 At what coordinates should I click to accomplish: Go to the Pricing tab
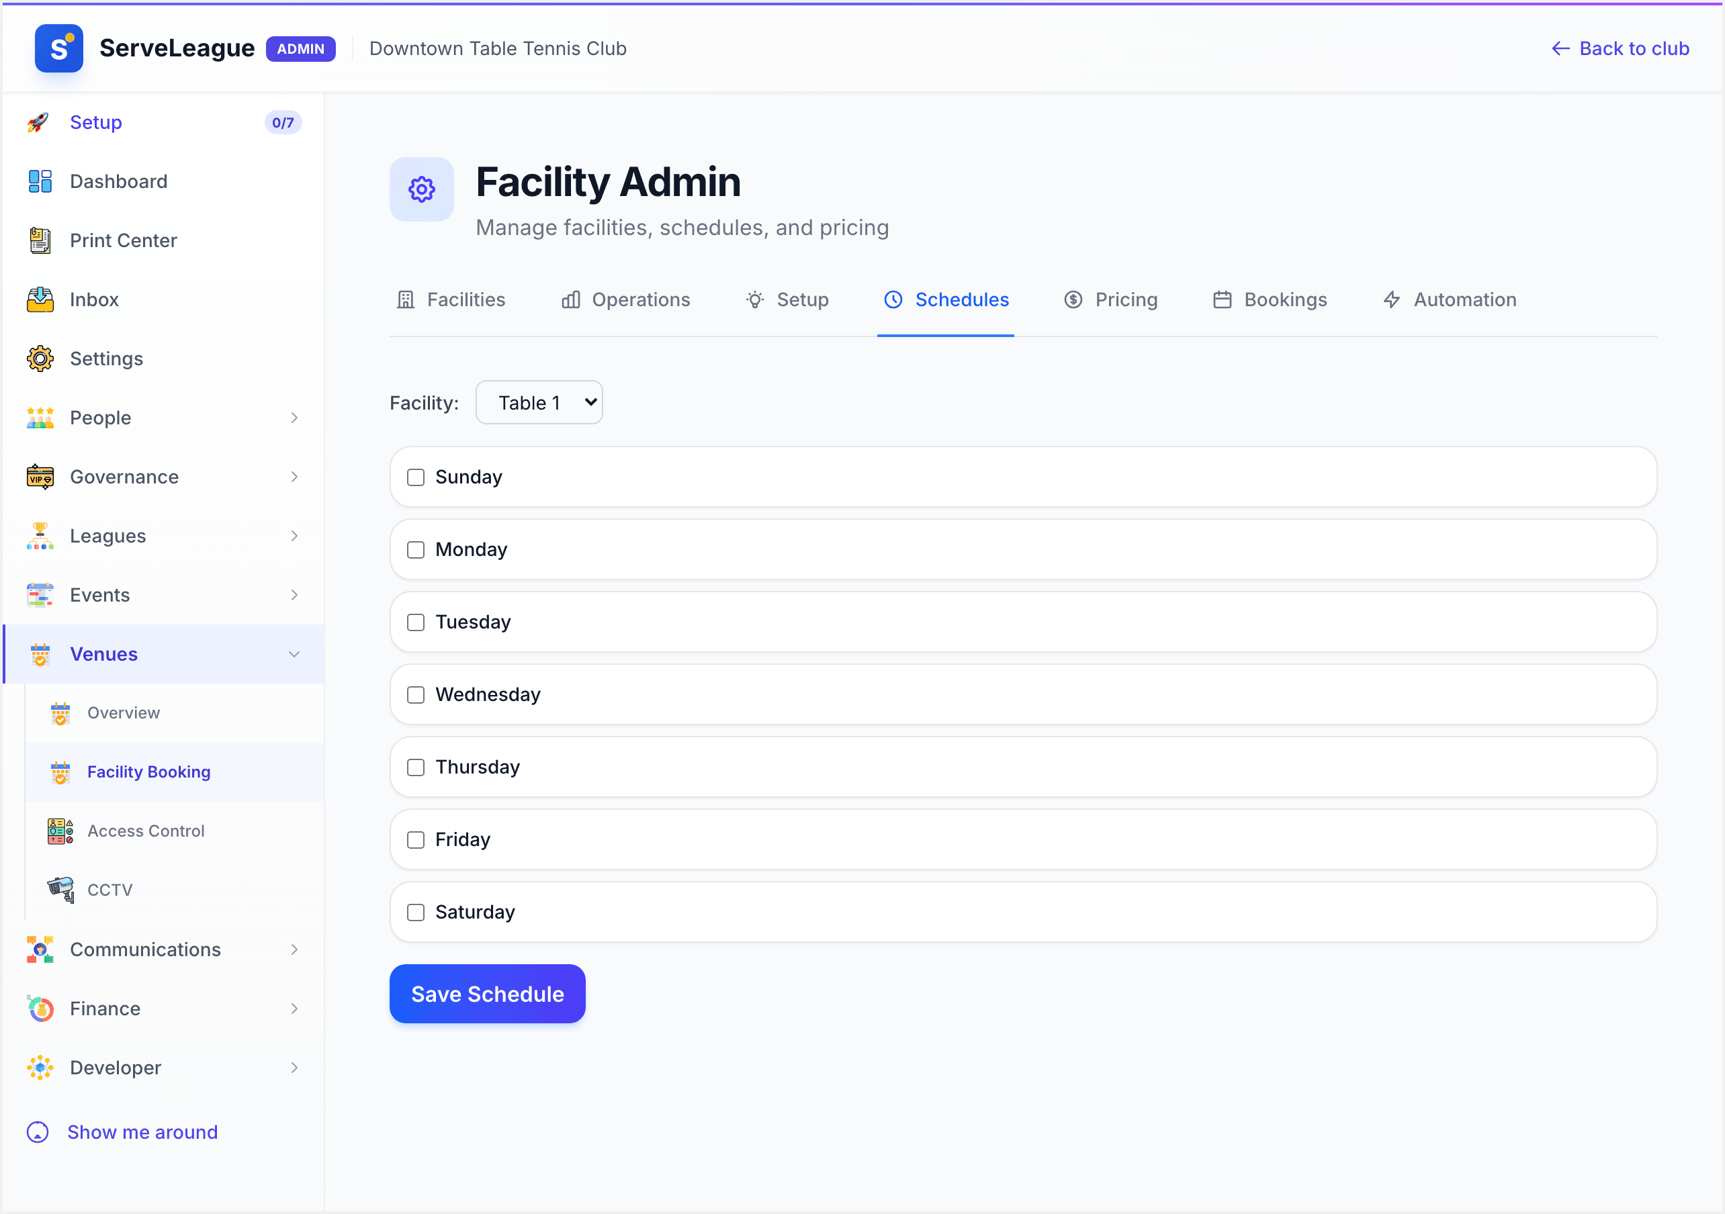coord(1110,299)
